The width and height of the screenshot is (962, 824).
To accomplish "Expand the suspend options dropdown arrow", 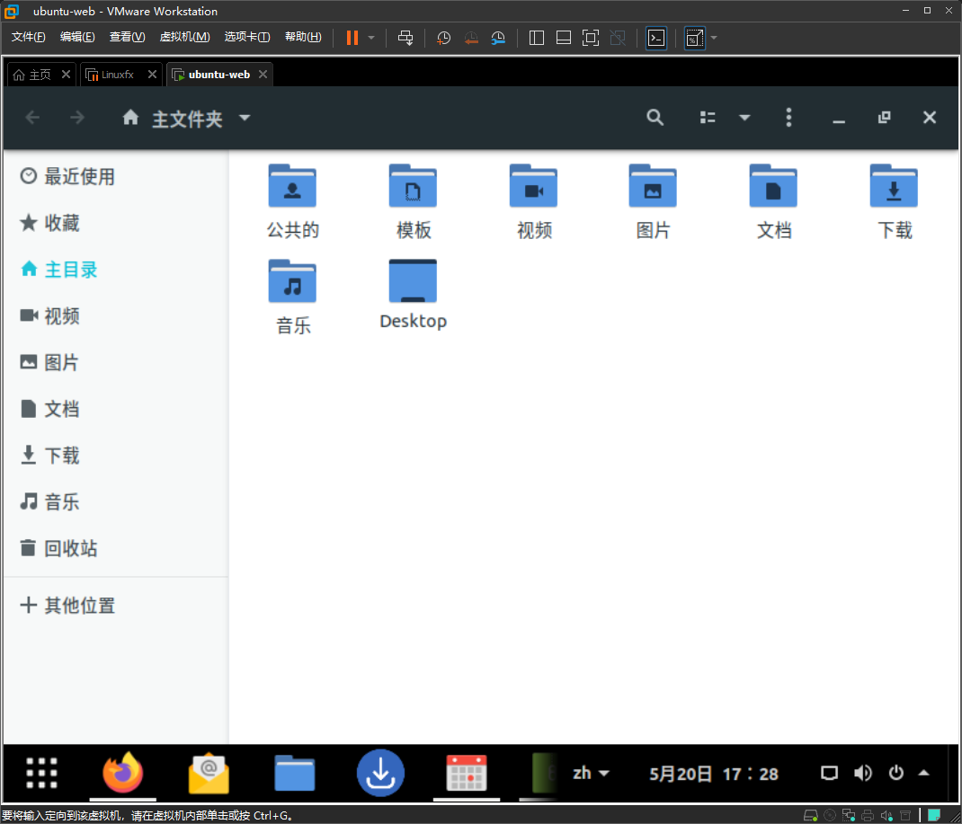I will pos(370,38).
